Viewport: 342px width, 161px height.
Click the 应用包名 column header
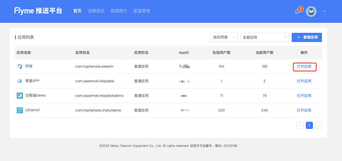(x=82, y=53)
